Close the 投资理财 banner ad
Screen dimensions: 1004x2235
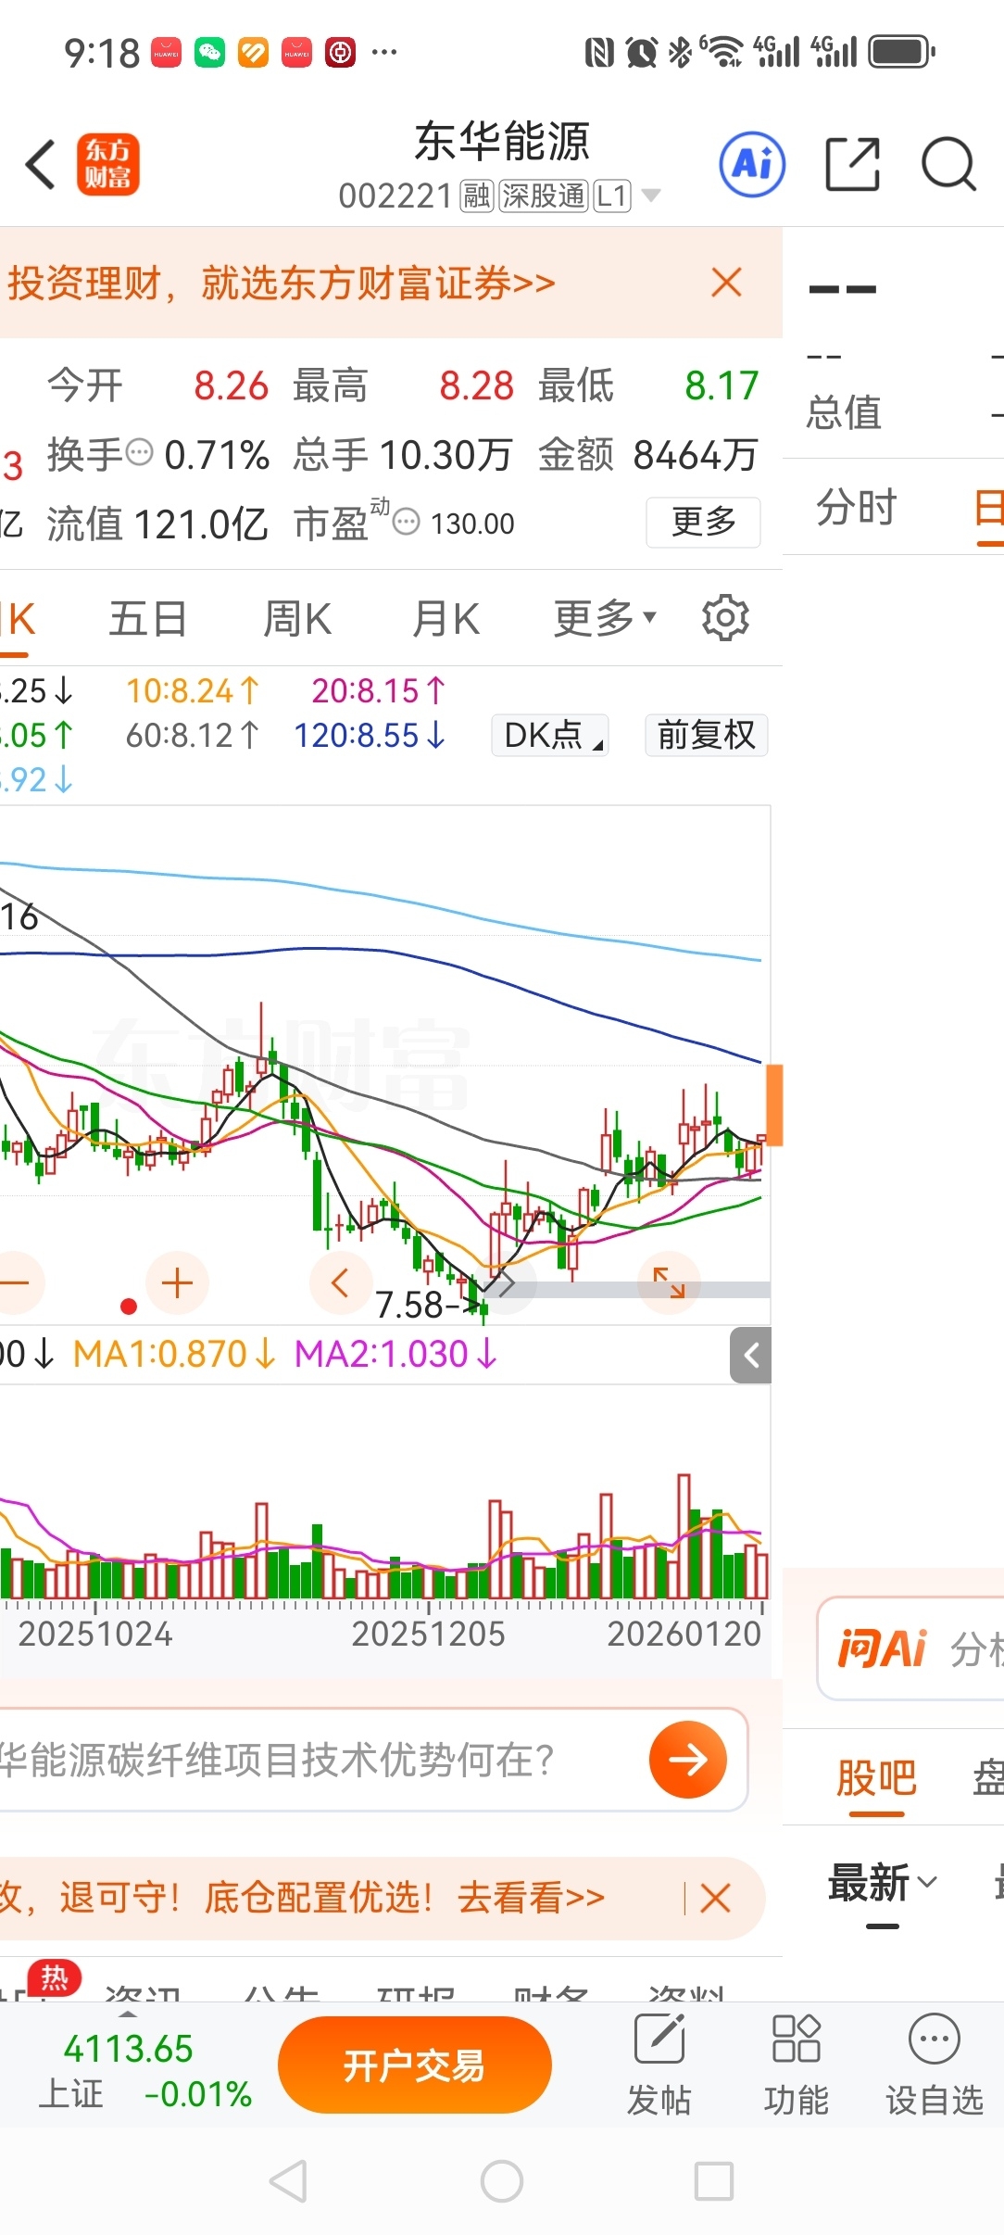[727, 282]
